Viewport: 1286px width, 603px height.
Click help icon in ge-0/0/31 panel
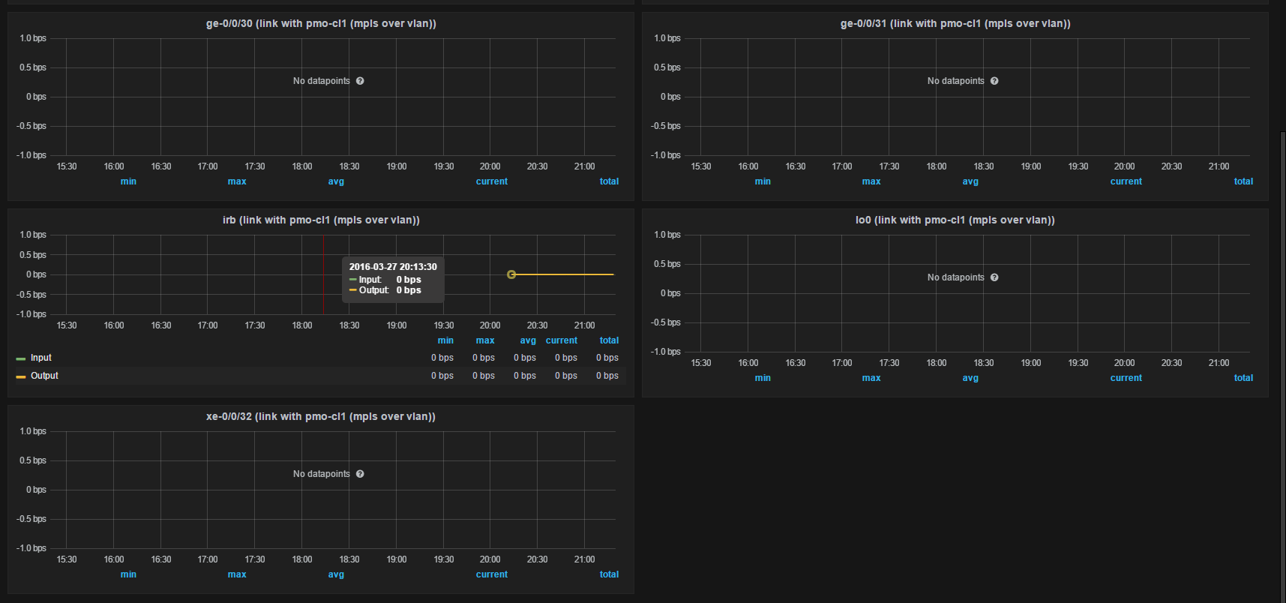[x=994, y=81]
